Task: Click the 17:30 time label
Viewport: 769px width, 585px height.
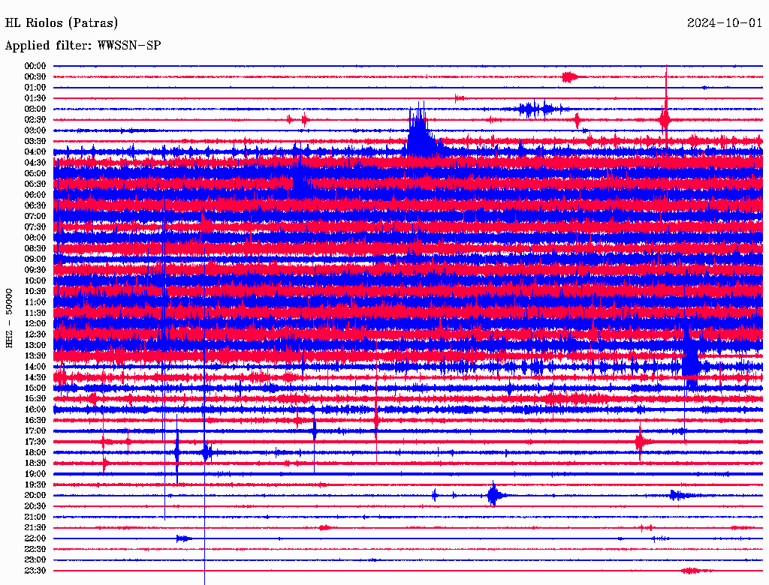Action: 35,442
